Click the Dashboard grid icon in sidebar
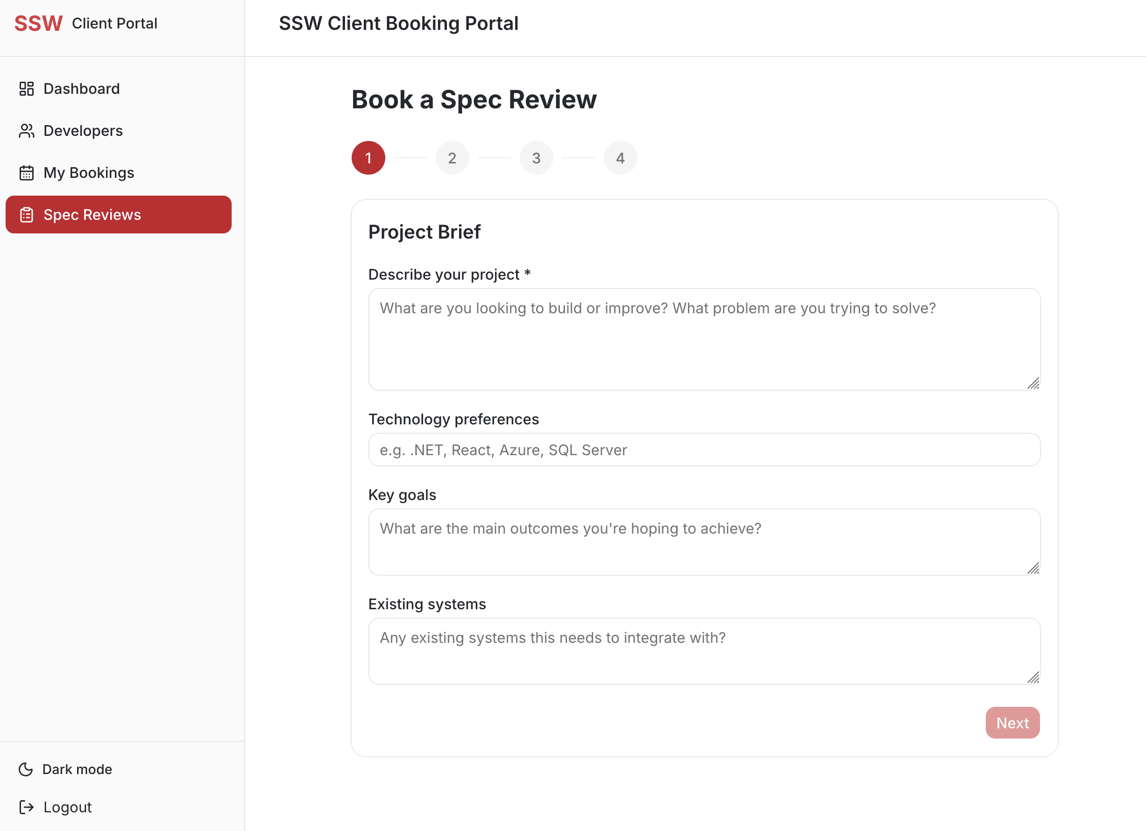Viewport: 1146px width, 831px height. click(27, 88)
